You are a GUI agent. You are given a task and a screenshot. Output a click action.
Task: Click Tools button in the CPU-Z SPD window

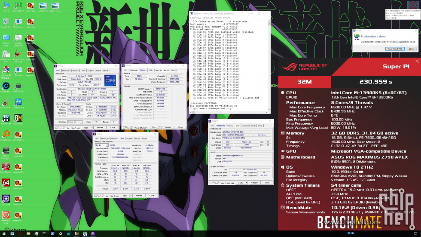(125, 196)
